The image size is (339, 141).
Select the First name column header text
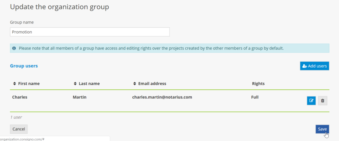pos(29,84)
